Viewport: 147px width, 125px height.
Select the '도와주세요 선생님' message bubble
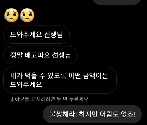36,35
